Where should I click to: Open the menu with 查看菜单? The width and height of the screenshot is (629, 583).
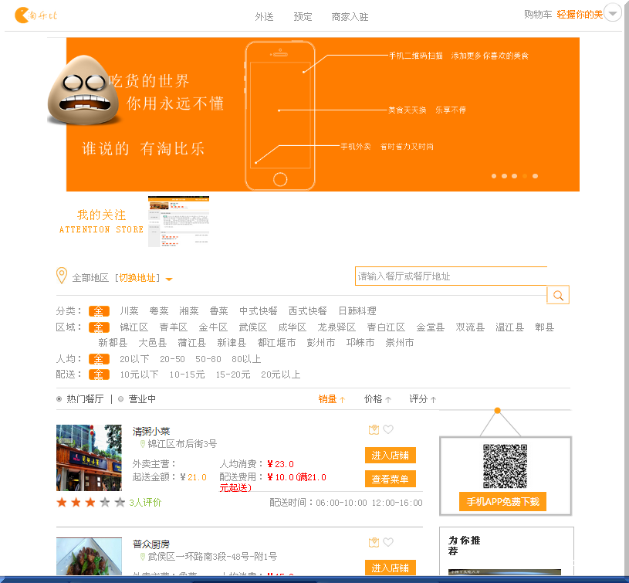tap(391, 480)
